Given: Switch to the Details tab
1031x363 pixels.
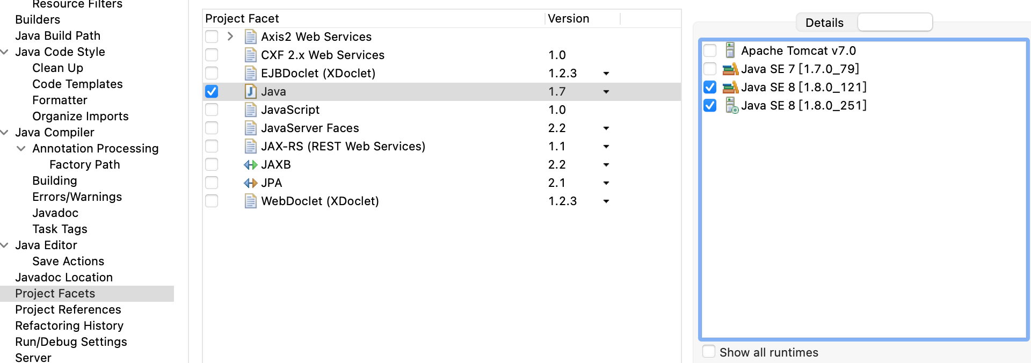Looking at the screenshot, I should click(x=824, y=23).
